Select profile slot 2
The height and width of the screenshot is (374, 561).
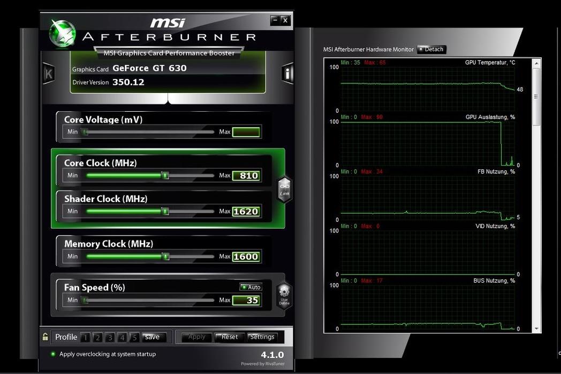(x=97, y=337)
